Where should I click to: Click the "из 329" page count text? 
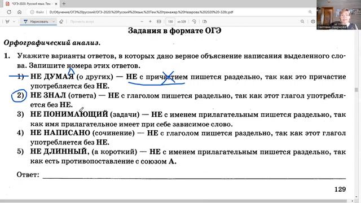click(182, 21)
